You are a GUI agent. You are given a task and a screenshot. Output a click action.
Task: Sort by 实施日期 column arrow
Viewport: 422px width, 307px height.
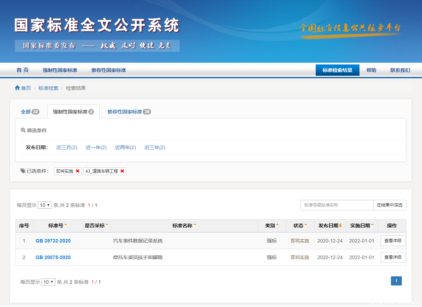click(372, 226)
